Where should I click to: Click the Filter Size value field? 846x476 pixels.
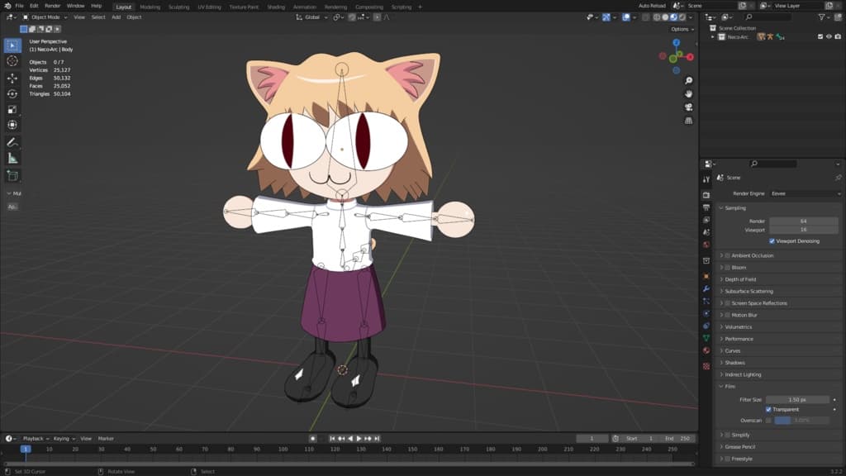(x=797, y=399)
